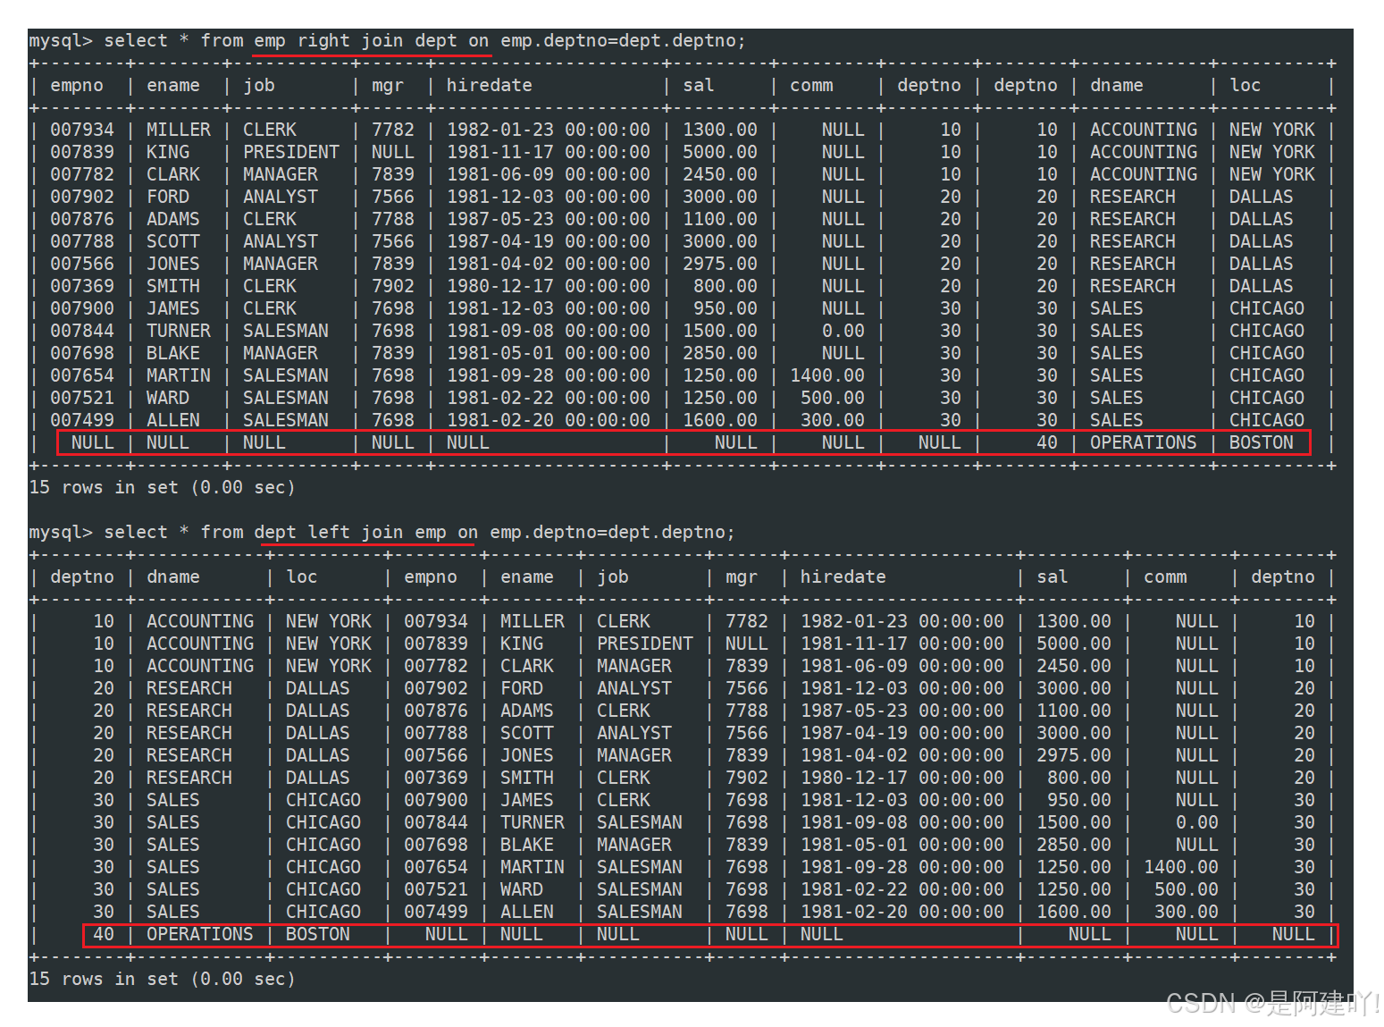Click 007839 in the left join result
1384x1027 pixels.
436,644
